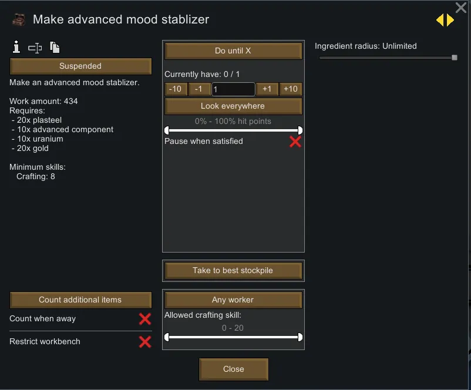The image size is (471, 390).
Task: Open Take to best stockpile dropdown
Action: (x=233, y=271)
